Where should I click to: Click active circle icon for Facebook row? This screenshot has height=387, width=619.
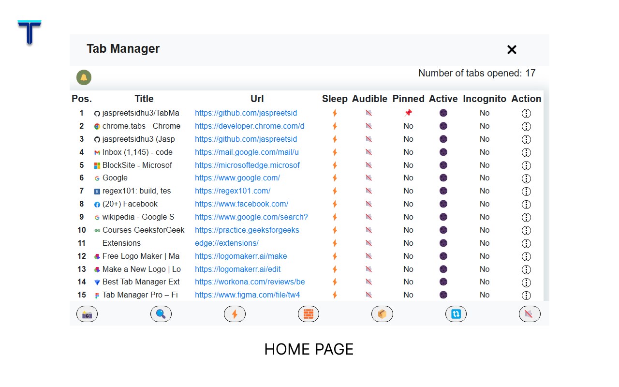tap(443, 204)
